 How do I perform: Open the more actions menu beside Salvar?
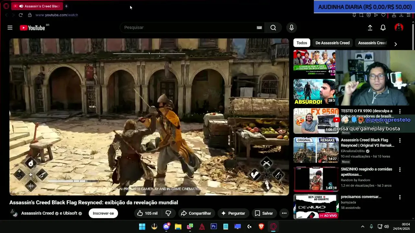tap(284, 213)
